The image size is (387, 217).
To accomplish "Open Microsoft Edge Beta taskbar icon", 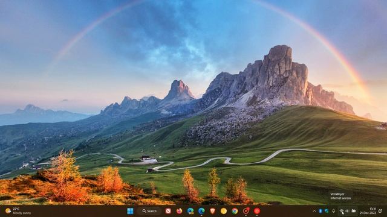I will [x=190, y=211].
